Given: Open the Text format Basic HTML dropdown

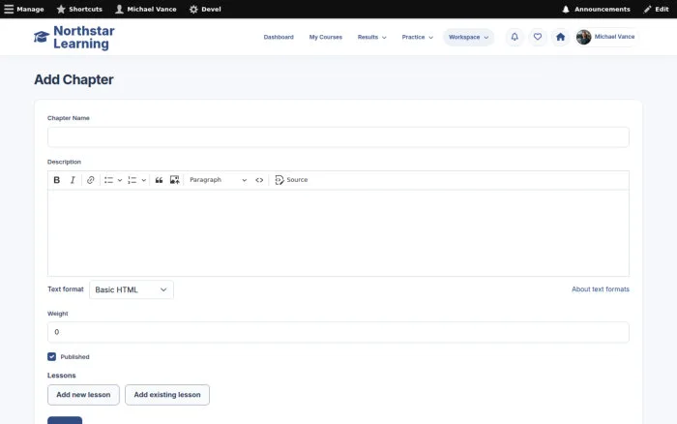Looking at the screenshot, I should click(x=132, y=289).
